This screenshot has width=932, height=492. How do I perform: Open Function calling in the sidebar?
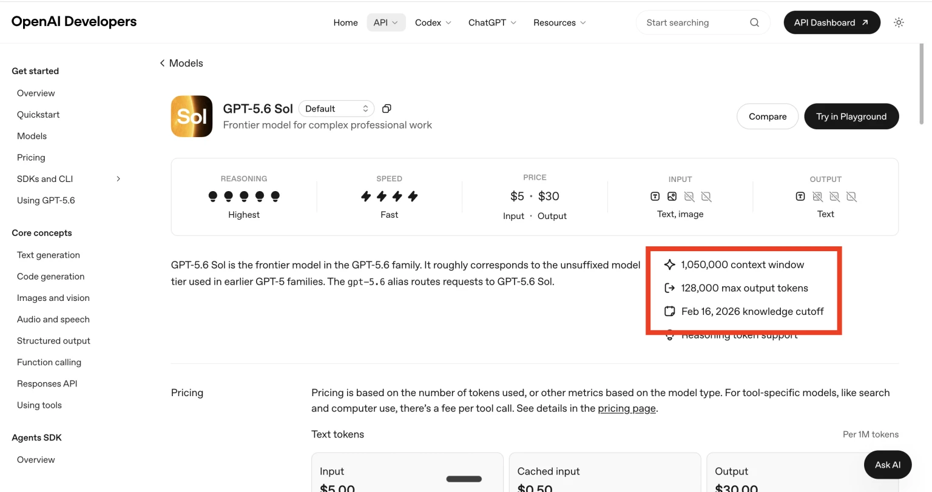click(49, 362)
